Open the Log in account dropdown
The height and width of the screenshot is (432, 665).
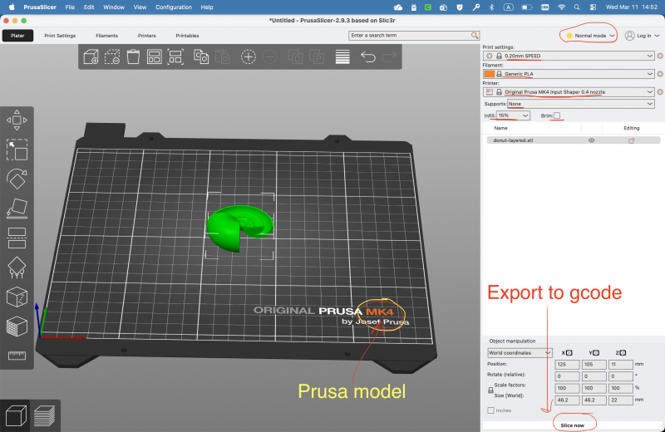(642, 36)
